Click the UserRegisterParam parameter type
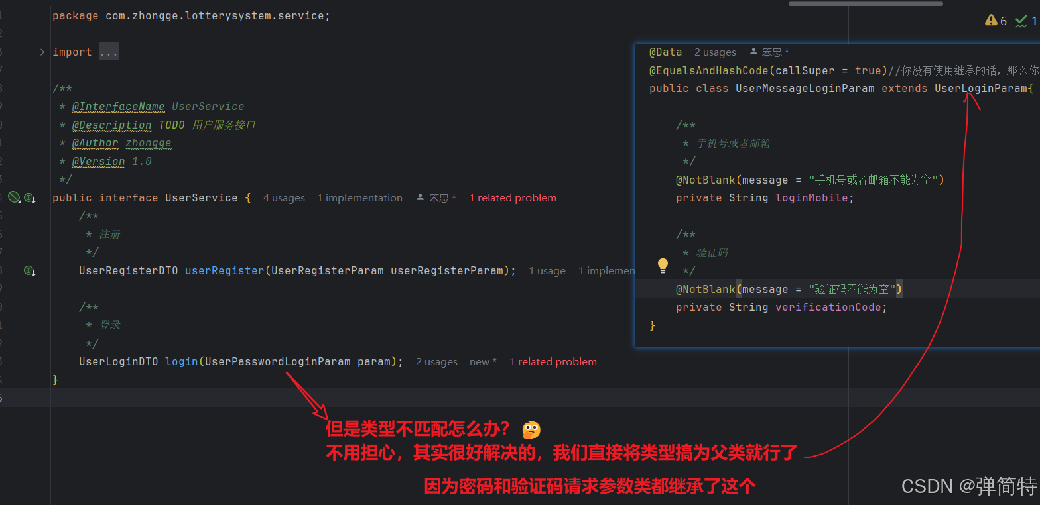 click(x=328, y=270)
